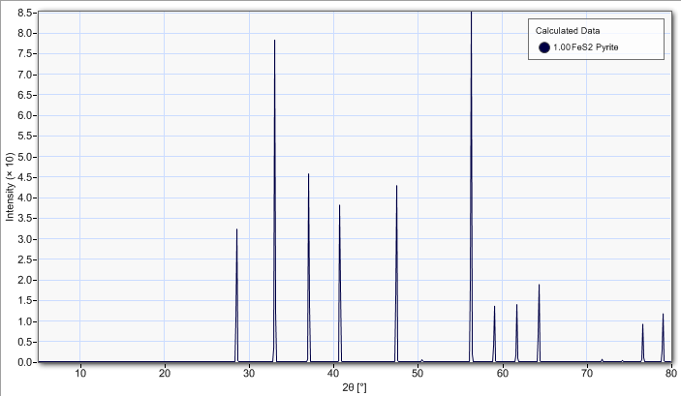Click the 'Calculated Data' legend title
The image size is (681, 396).
pyautogui.click(x=570, y=31)
